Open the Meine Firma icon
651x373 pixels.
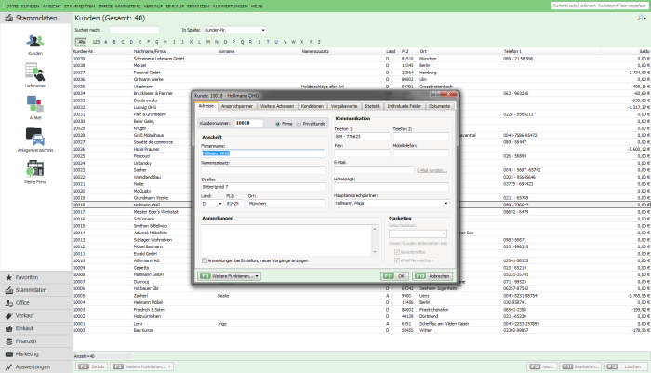[x=35, y=168]
